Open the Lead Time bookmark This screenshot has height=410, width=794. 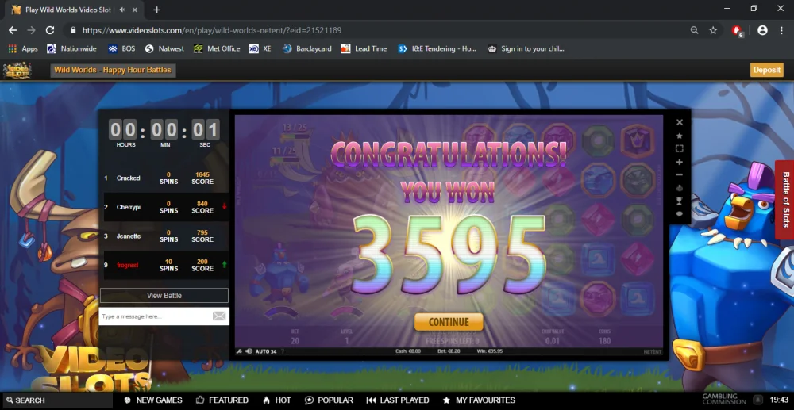pos(364,49)
